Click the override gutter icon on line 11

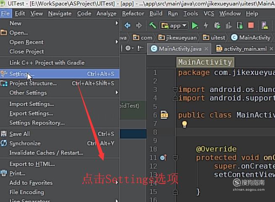point(163,157)
